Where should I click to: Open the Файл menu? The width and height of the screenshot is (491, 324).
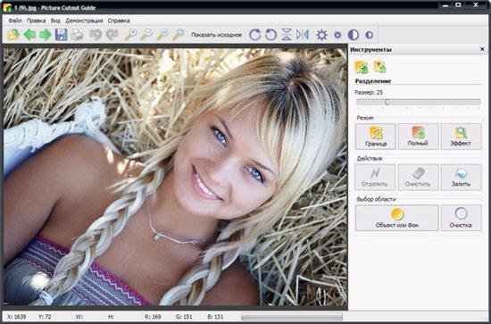click(x=15, y=21)
